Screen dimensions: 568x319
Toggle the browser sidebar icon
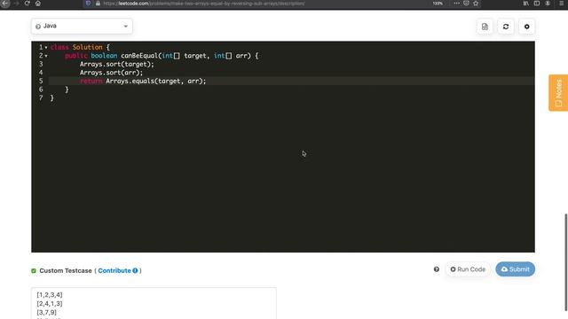coord(537,4)
